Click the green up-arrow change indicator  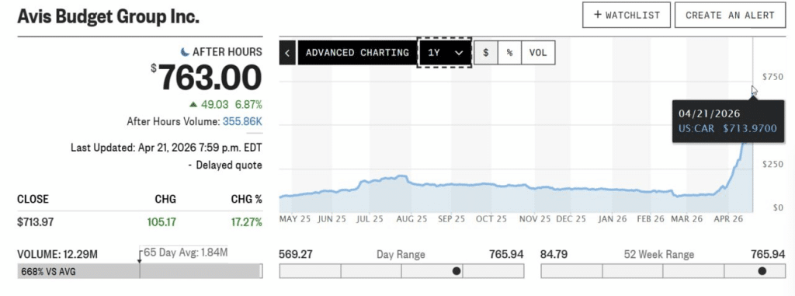(x=193, y=105)
